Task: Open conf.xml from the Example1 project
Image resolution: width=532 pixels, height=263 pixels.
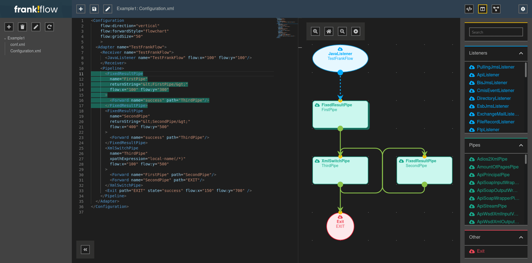Action: click(21, 44)
